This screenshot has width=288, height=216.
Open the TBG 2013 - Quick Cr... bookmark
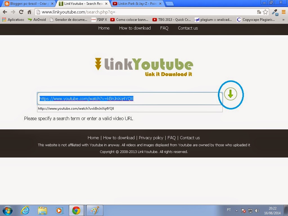pos(172,20)
